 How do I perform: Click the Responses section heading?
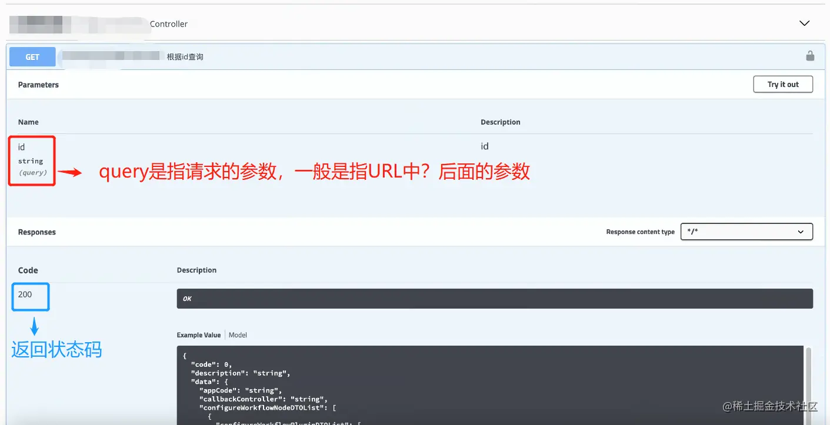point(37,232)
